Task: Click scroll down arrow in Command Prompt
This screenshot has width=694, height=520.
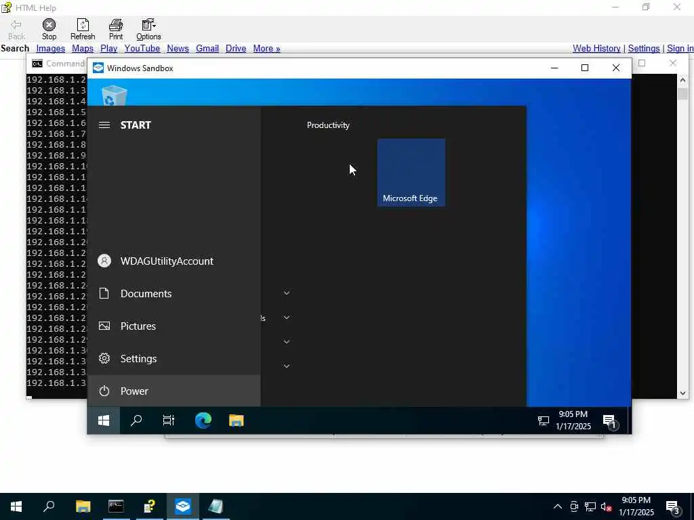Action: click(682, 393)
